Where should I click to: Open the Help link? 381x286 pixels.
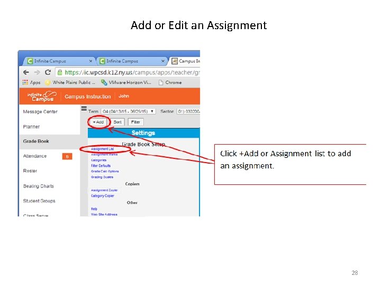coord(94,209)
